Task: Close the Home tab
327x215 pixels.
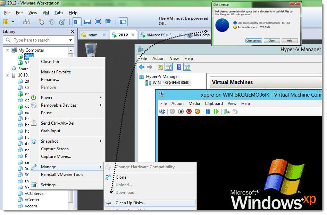Action: tap(104, 35)
